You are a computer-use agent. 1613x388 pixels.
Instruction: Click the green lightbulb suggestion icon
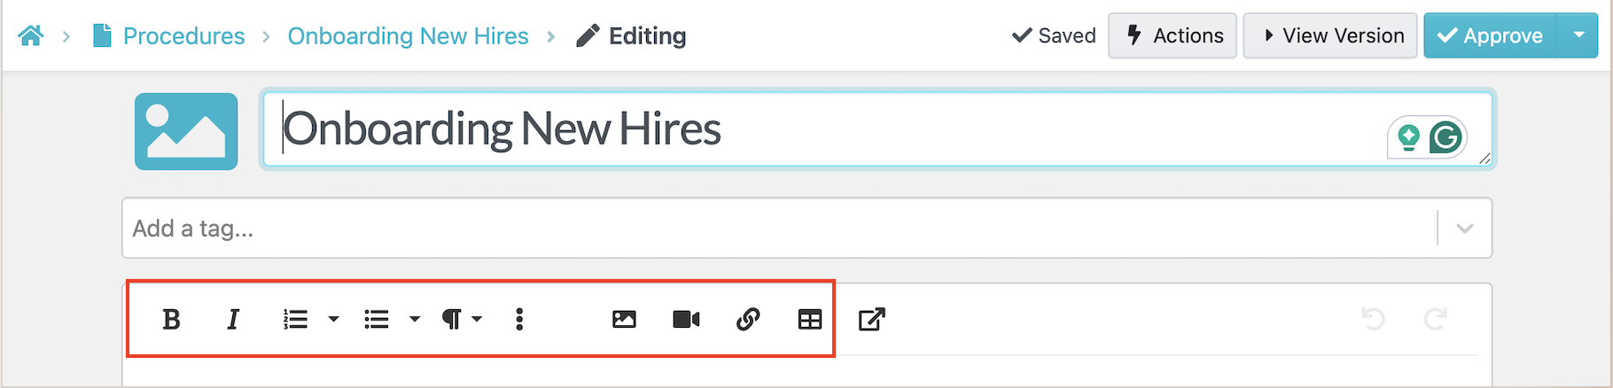(1408, 137)
